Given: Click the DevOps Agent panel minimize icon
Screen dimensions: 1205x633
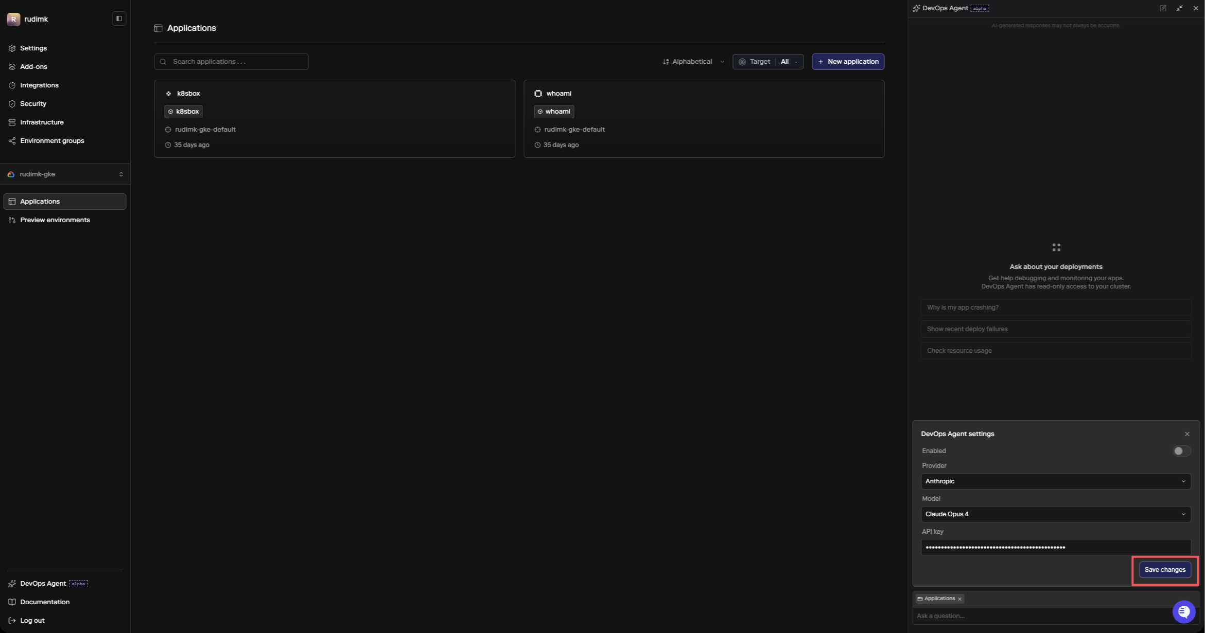Looking at the screenshot, I should tap(1179, 8).
